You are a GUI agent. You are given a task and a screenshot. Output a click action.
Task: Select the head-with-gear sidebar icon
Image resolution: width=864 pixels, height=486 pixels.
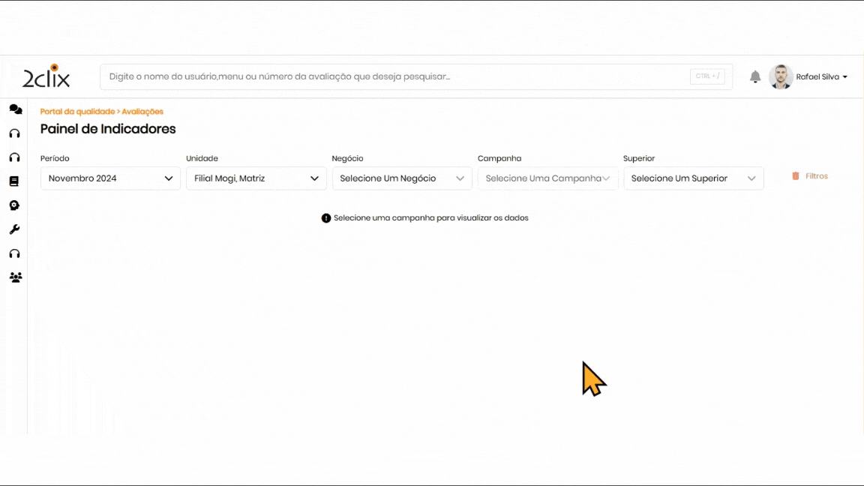tap(14, 205)
